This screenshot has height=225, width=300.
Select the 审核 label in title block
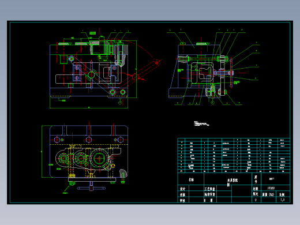(182, 201)
